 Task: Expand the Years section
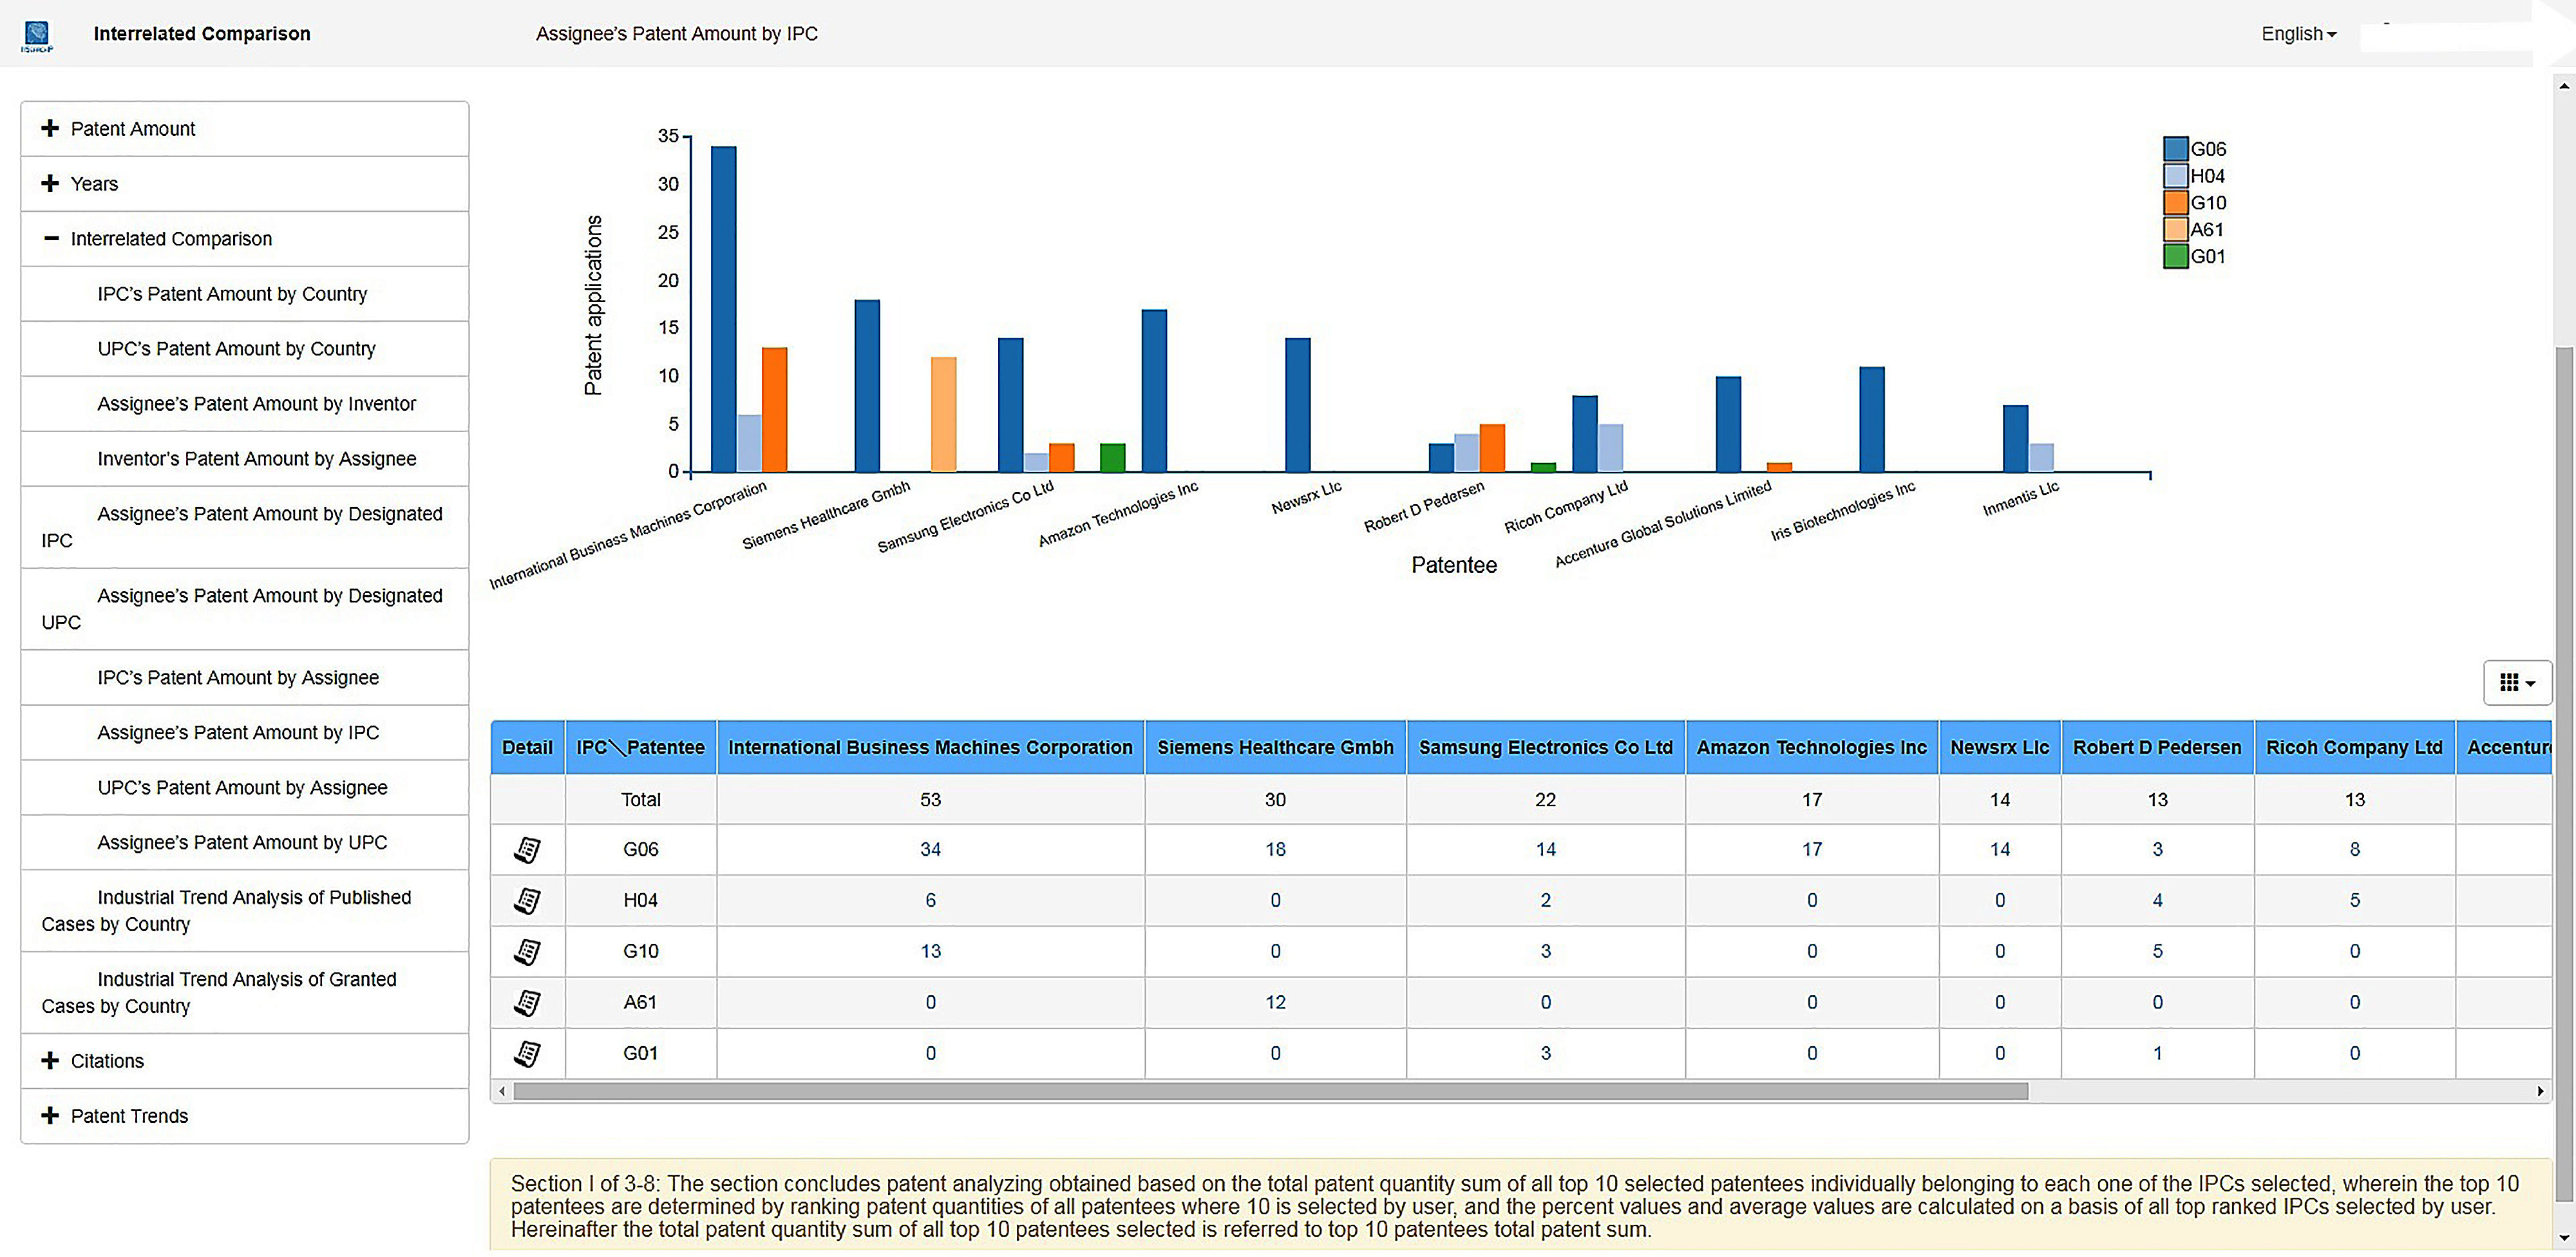(x=245, y=184)
